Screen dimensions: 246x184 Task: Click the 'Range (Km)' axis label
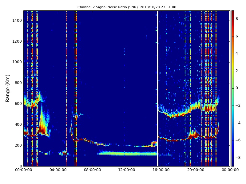pos(7,88)
